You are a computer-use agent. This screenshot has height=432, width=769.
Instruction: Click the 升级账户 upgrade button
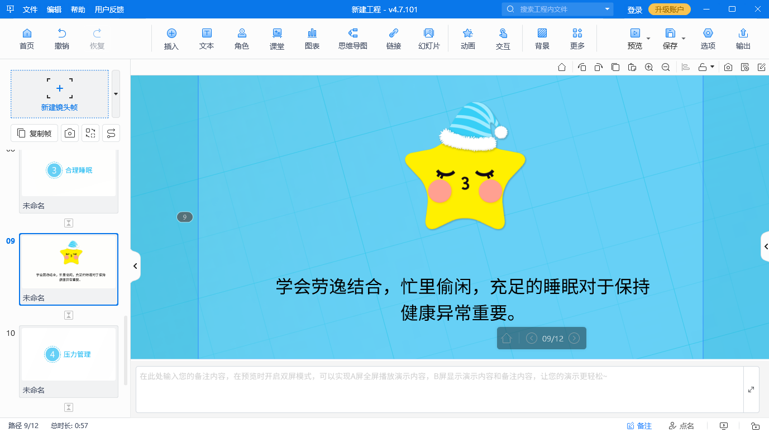tap(670, 10)
